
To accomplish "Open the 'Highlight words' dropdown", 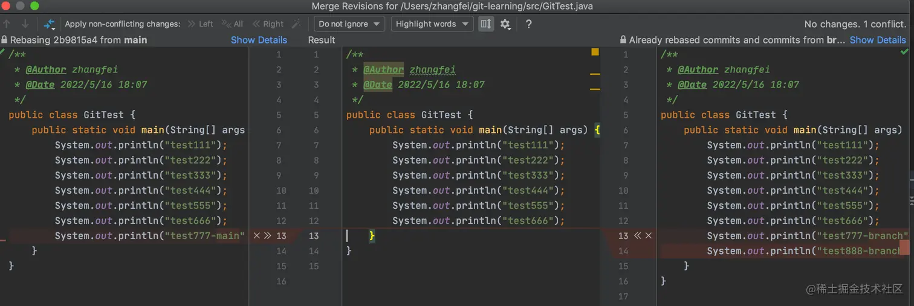I will [x=432, y=24].
